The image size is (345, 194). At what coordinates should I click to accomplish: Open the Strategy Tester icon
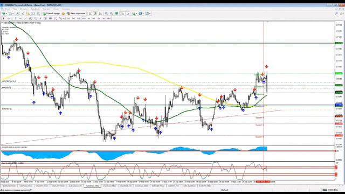click(38, 13)
